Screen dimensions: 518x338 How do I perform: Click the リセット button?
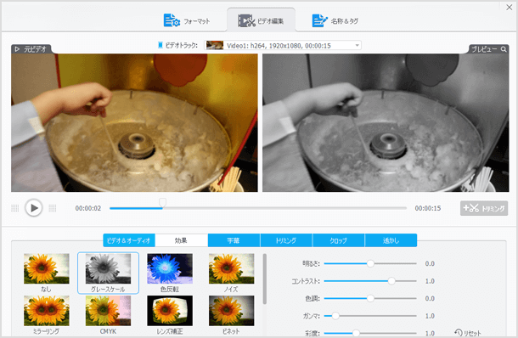pos(468,333)
